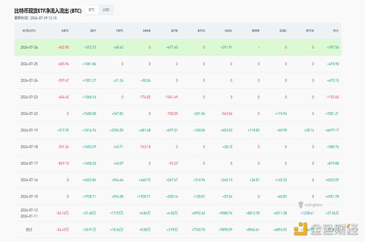Select the BTCW column header
This screenshot has width=365, height=242.
(310, 31)
